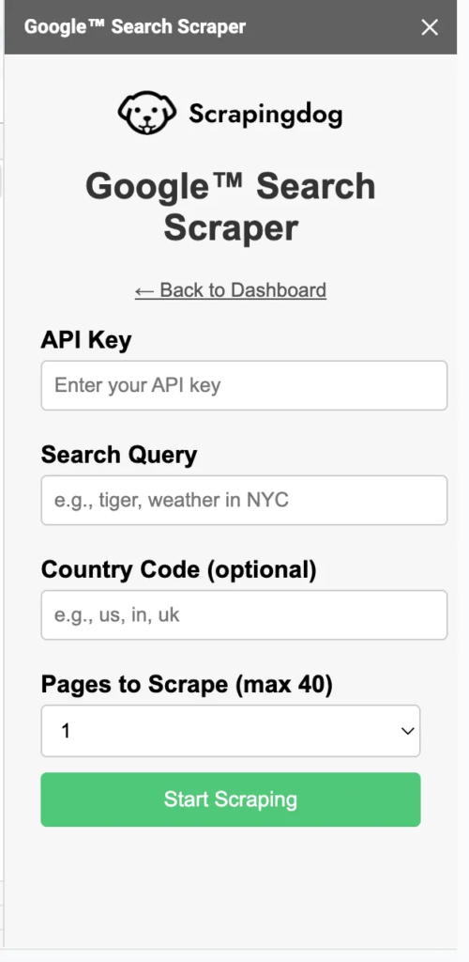The height and width of the screenshot is (962, 469).
Task: Click the Pages to Scrape (max 40) label
Action: pyautogui.click(x=186, y=684)
